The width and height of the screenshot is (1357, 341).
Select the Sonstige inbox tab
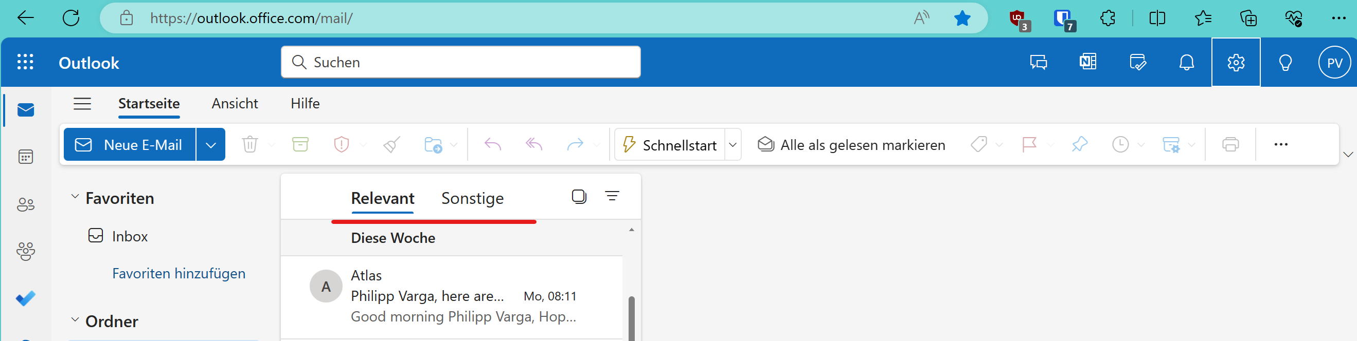tap(473, 198)
